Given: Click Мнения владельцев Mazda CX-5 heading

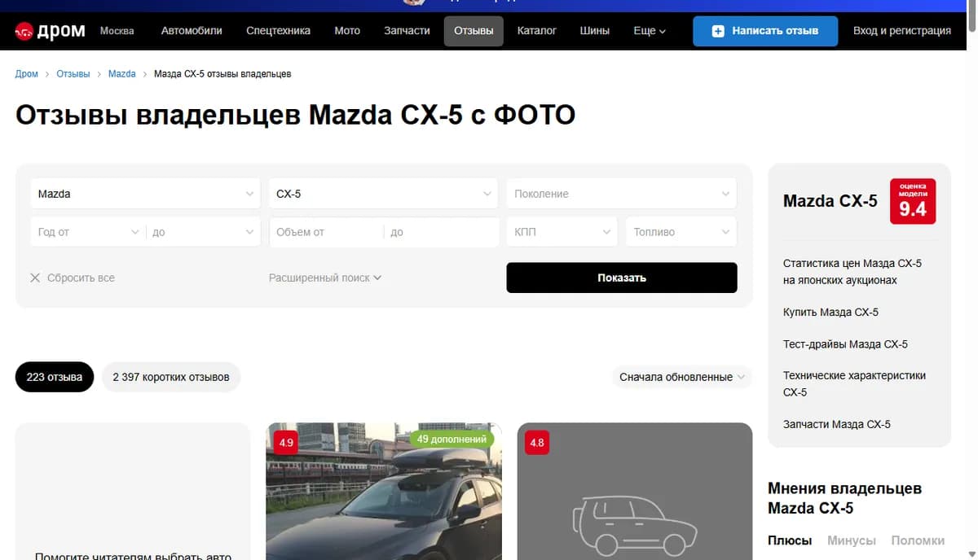Looking at the screenshot, I should pos(844,498).
